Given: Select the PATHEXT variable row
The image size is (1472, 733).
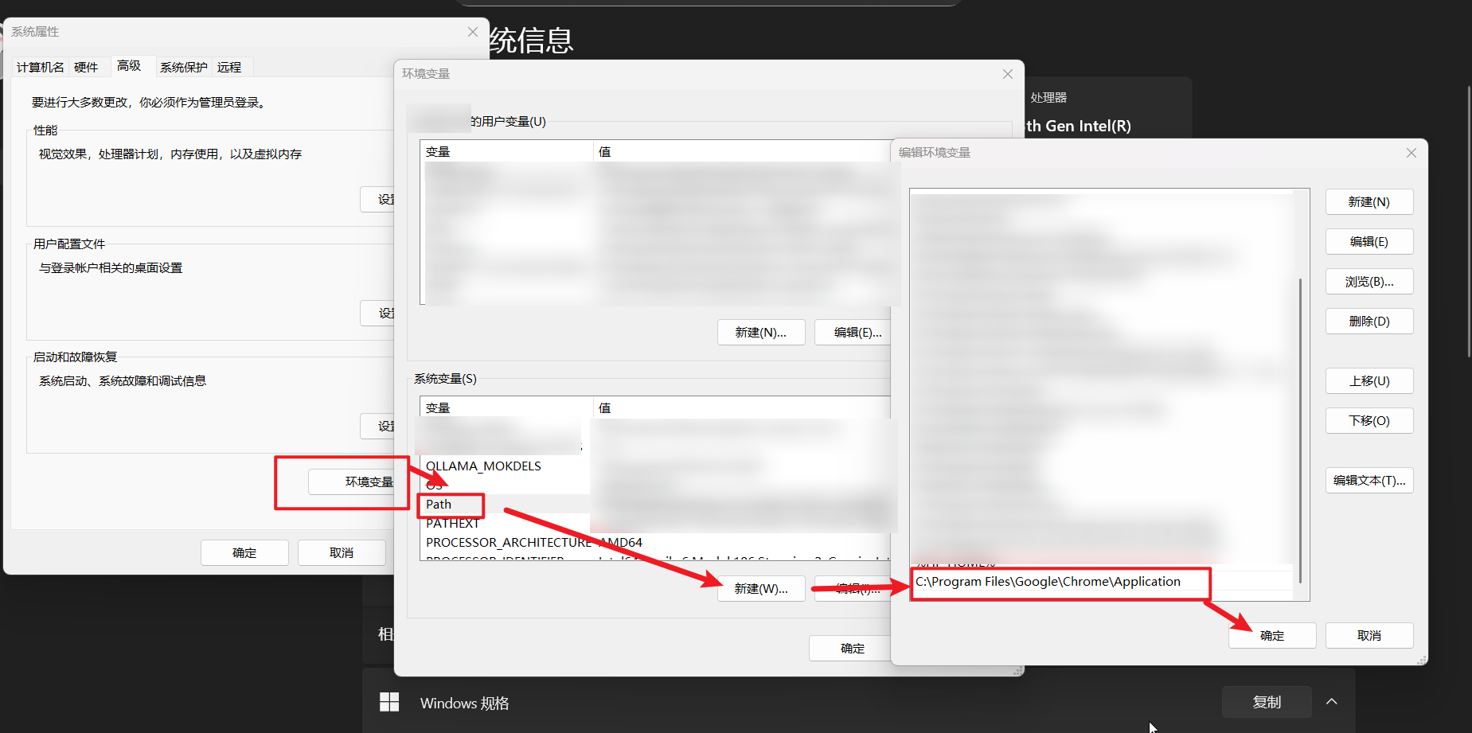Looking at the screenshot, I should [x=505, y=524].
